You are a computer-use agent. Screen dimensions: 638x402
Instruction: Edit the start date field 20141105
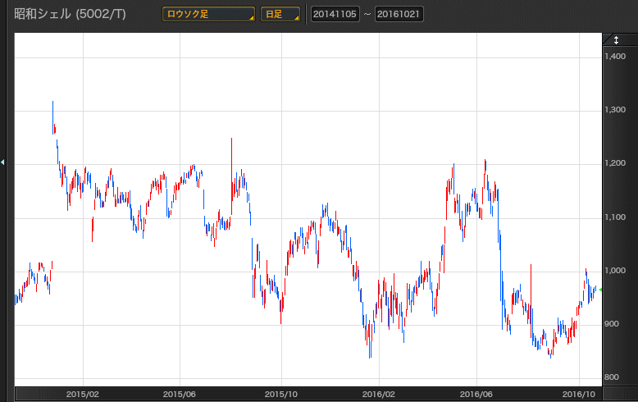(x=335, y=14)
